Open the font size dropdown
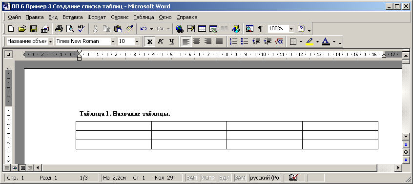Viewport: 413px width, 184px height. (137, 41)
